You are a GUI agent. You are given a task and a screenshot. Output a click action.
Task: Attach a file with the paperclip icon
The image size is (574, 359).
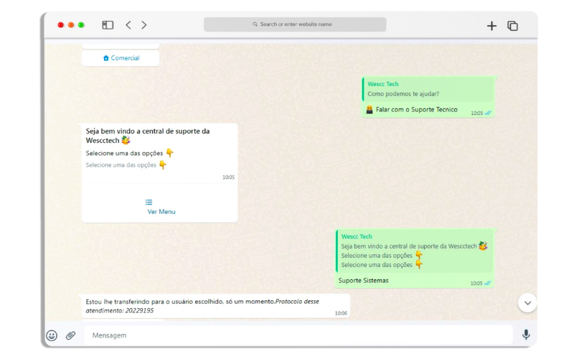(70, 335)
